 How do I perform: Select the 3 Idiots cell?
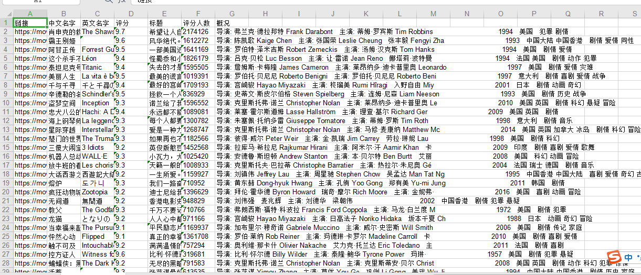[x=97, y=147]
